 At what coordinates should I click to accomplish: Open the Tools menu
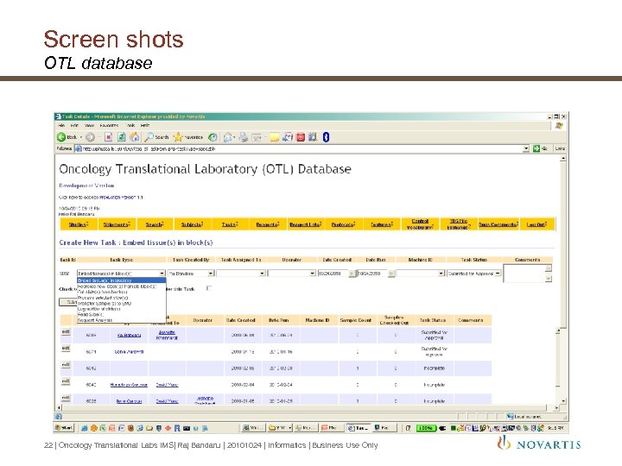(131, 125)
